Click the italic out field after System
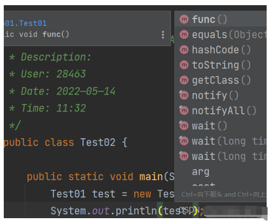This screenshot has width=269, height=221. (x=101, y=211)
